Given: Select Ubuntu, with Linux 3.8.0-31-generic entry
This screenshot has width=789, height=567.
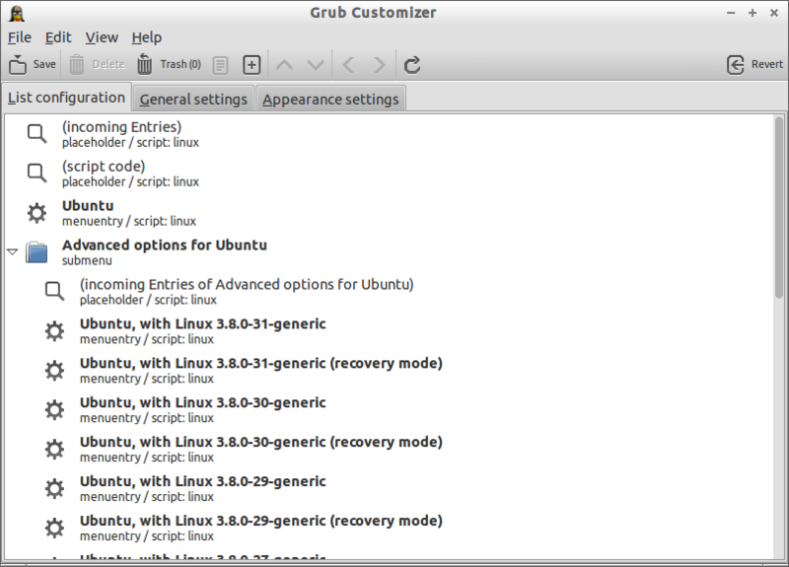Looking at the screenshot, I should coord(389,330).
